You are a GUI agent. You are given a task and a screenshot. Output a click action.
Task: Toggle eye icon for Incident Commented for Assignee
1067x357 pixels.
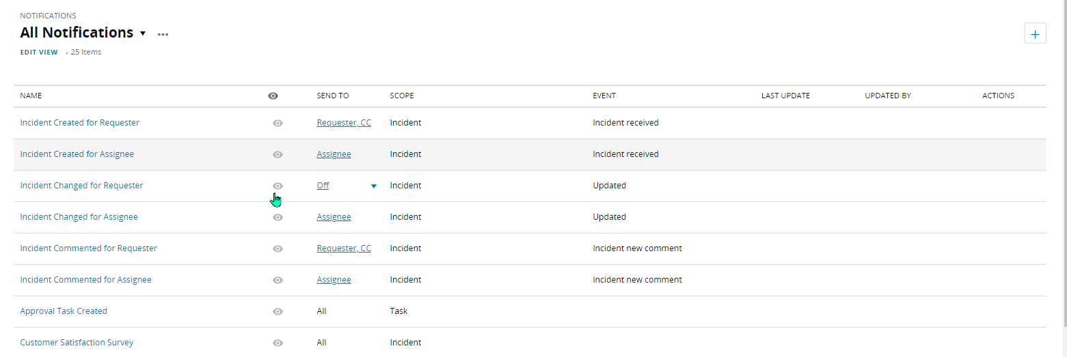pos(278,281)
